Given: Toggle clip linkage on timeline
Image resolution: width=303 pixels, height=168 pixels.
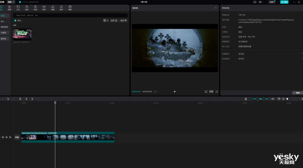Looking at the screenshot, I should [267, 99].
